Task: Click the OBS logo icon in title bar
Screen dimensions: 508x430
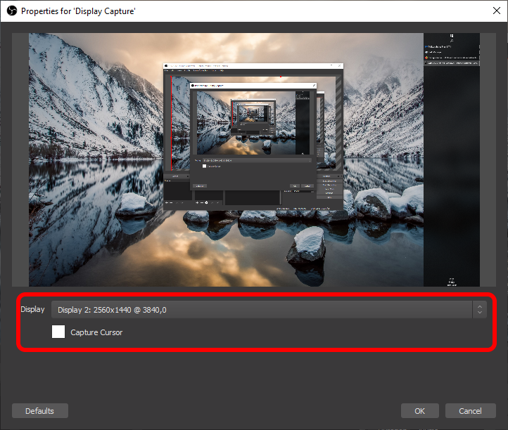Action: 12,11
